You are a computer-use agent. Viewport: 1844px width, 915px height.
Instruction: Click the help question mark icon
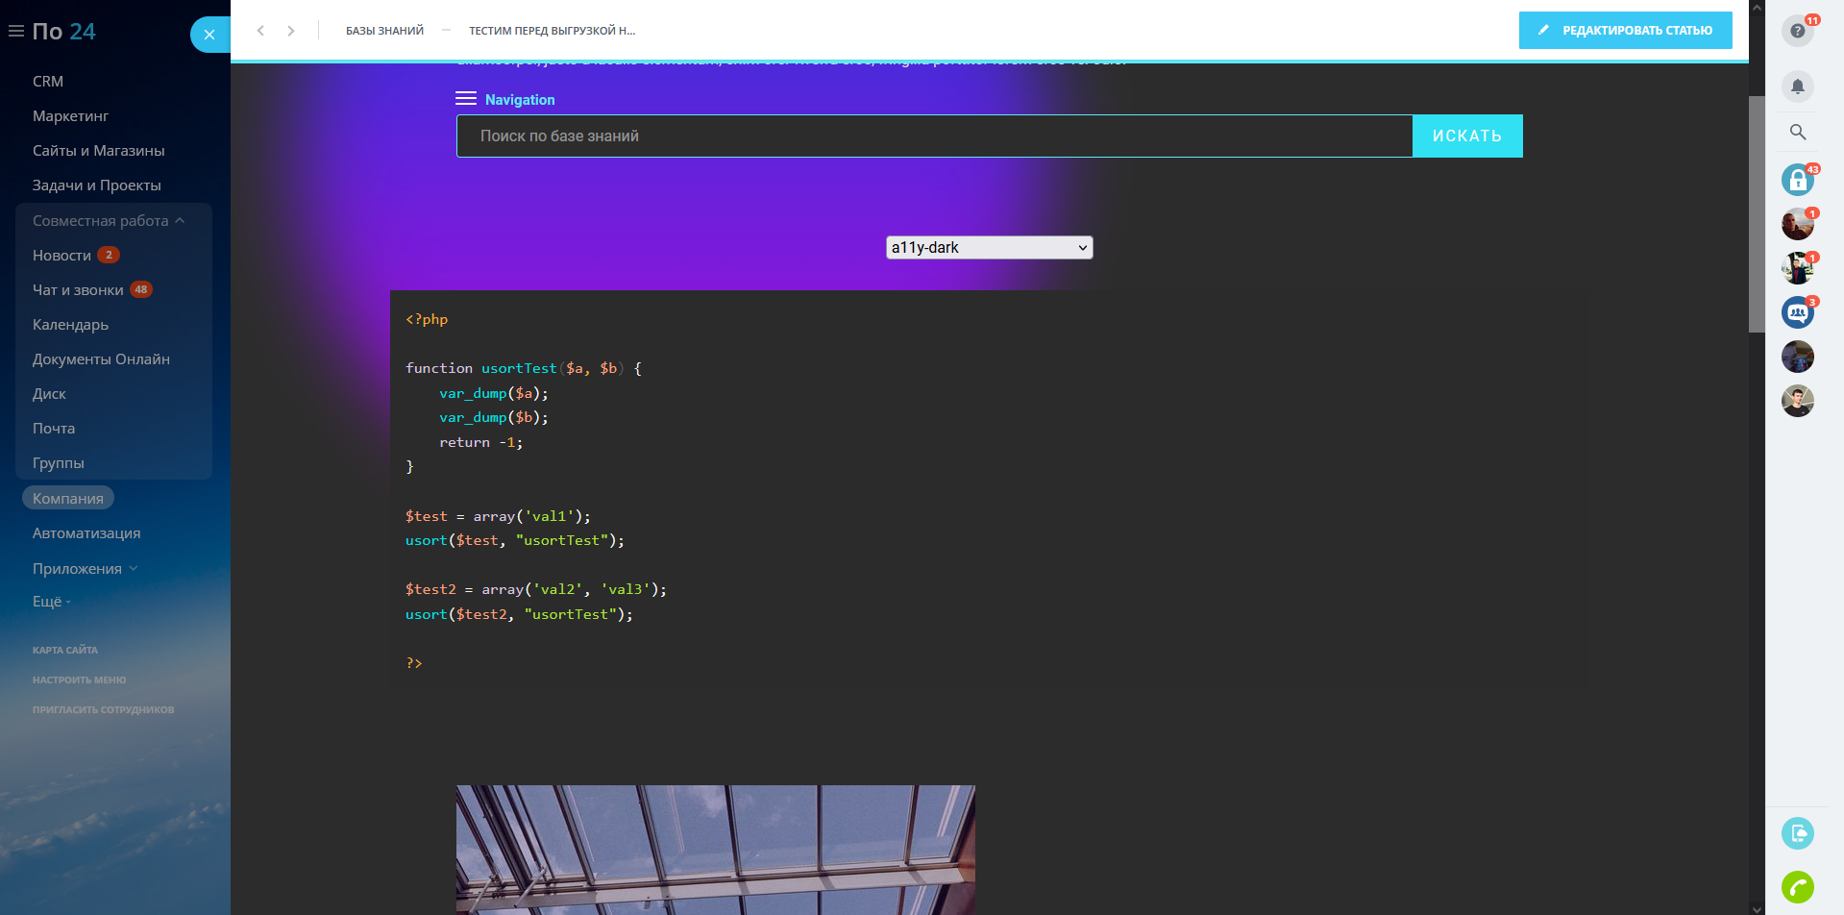click(x=1797, y=31)
